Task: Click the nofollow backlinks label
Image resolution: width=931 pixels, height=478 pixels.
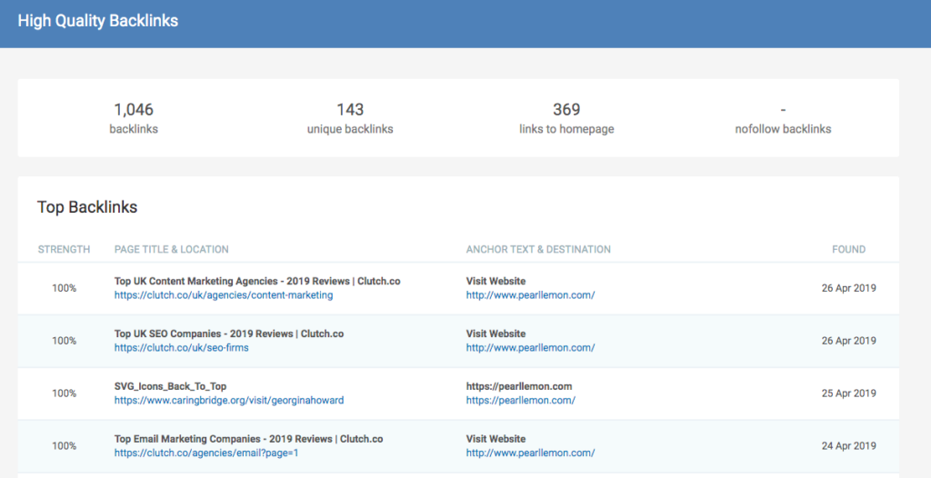Action: pos(783,129)
